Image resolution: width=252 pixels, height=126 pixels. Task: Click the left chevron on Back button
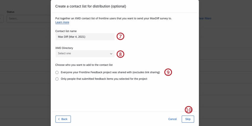tap(59, 119)
